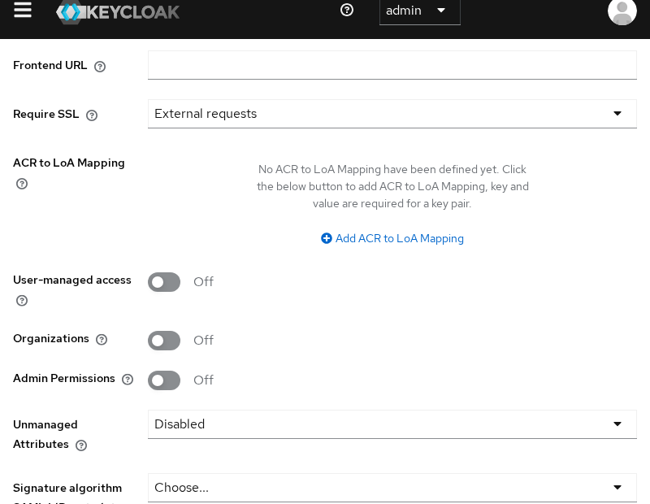Click the Require SSL label

pos(45,114)
